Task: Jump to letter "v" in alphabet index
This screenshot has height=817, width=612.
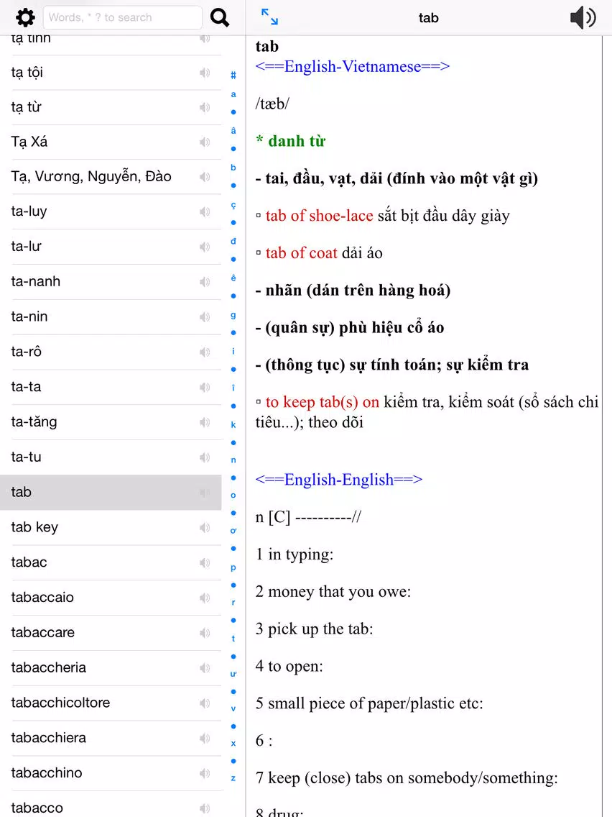Action: click(x=233, y=708)
